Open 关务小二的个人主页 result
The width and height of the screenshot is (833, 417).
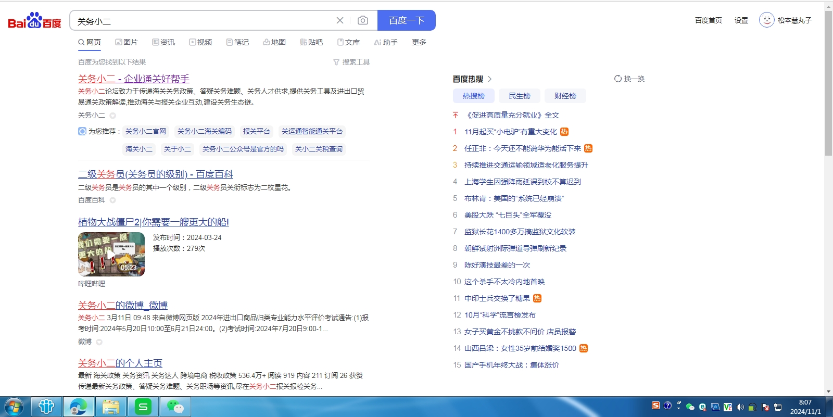point(120,363)
